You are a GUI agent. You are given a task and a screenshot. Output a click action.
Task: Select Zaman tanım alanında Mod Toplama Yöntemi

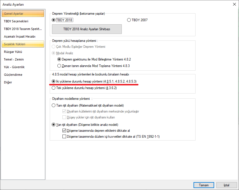coord(59,66)
